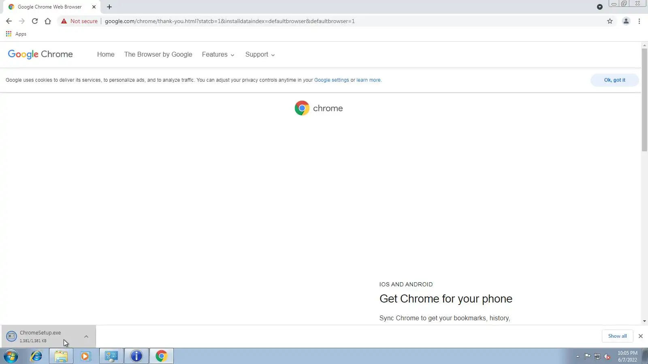Follow the learn more link
This screenshot has height=364, width=648.
(x=369, y=80)
